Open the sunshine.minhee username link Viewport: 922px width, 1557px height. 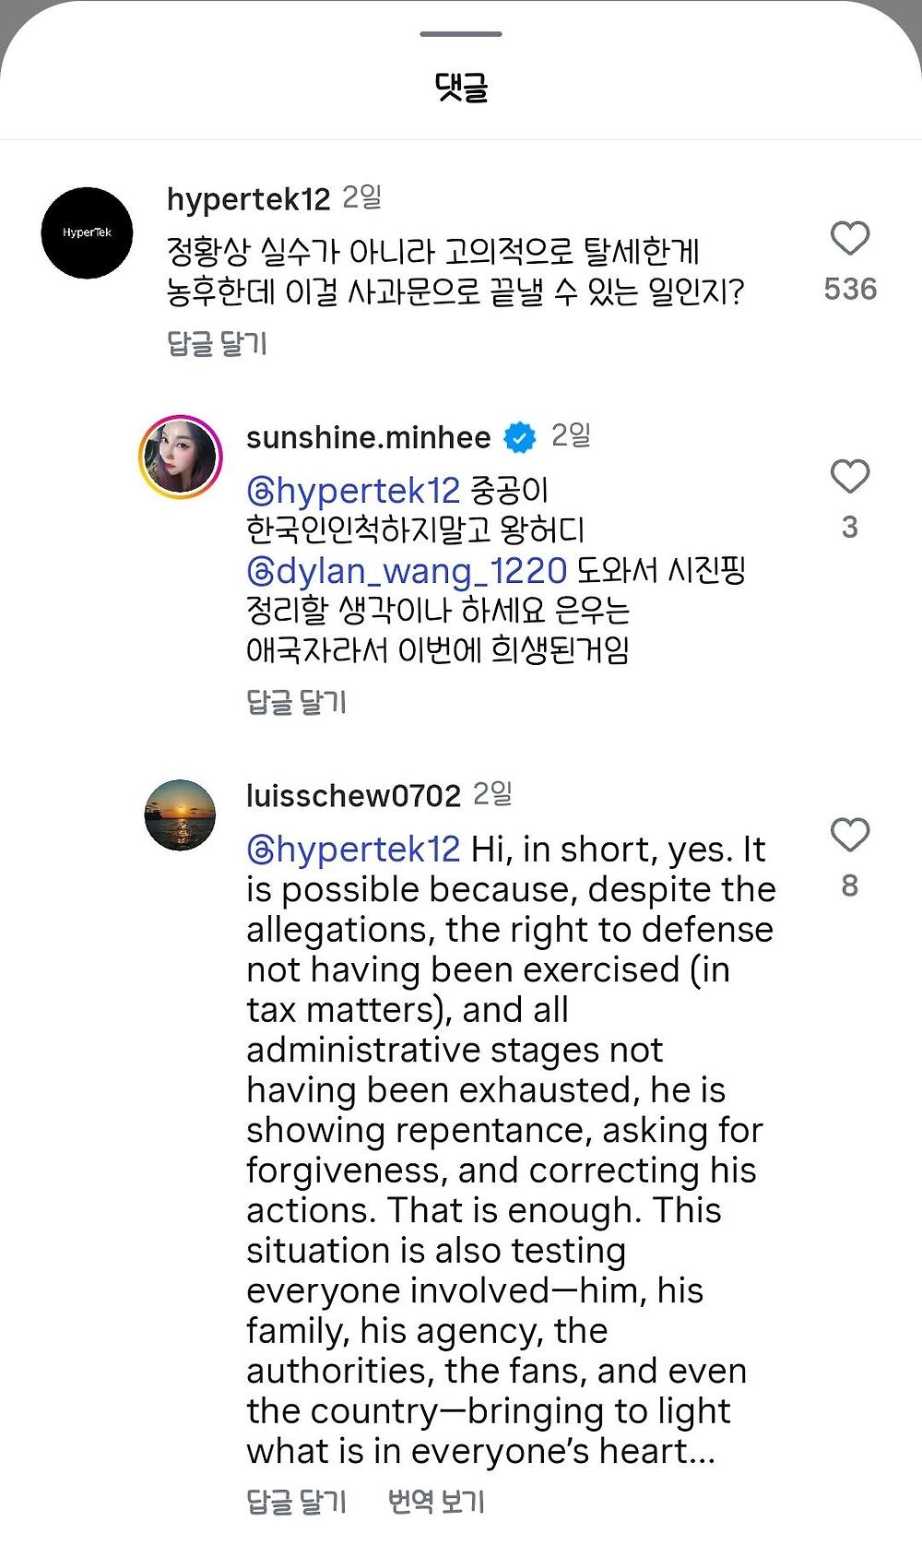pyautogui.click(x=368, y=437)
